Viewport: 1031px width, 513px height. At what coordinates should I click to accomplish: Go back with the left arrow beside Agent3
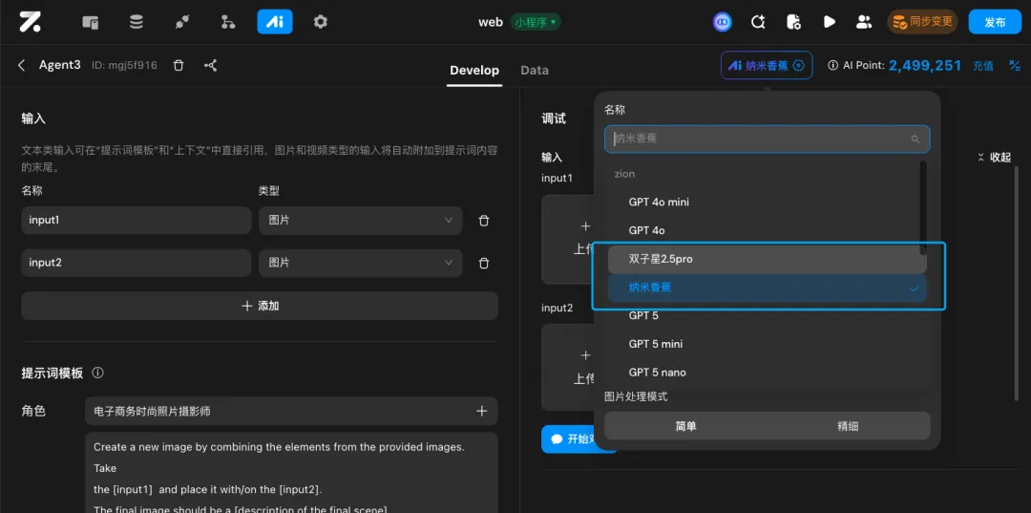[x=22, y=65]
